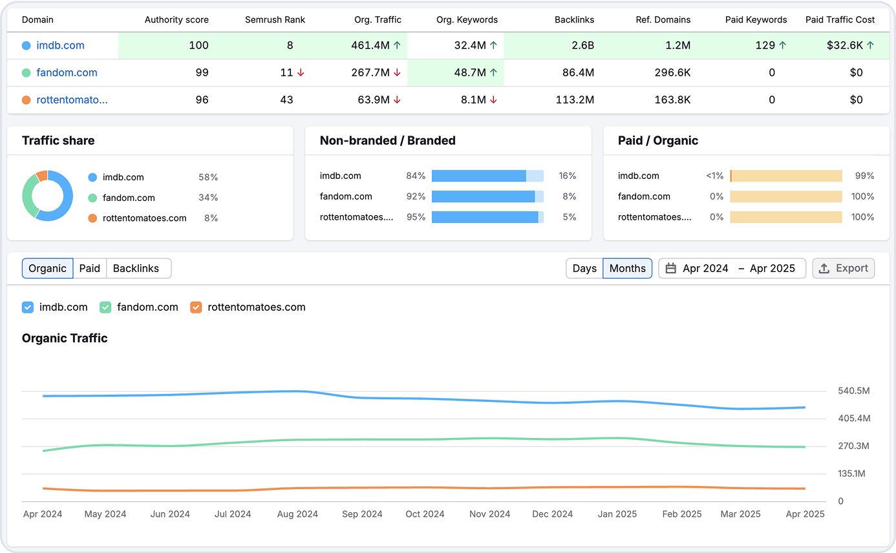
Task: Click the traffic share donut chart
Action: 47,195
